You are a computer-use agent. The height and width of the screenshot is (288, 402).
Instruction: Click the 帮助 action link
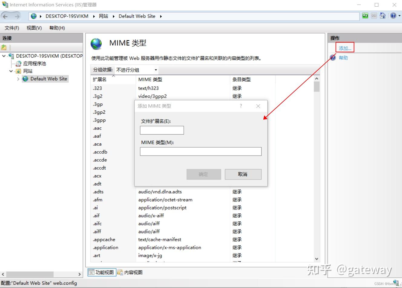pos(343,58)
